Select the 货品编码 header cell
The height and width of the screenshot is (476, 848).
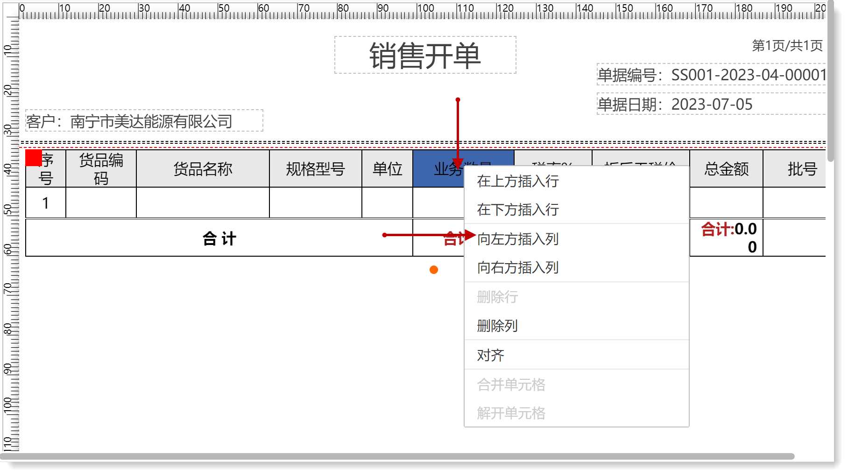pos(101,169)
